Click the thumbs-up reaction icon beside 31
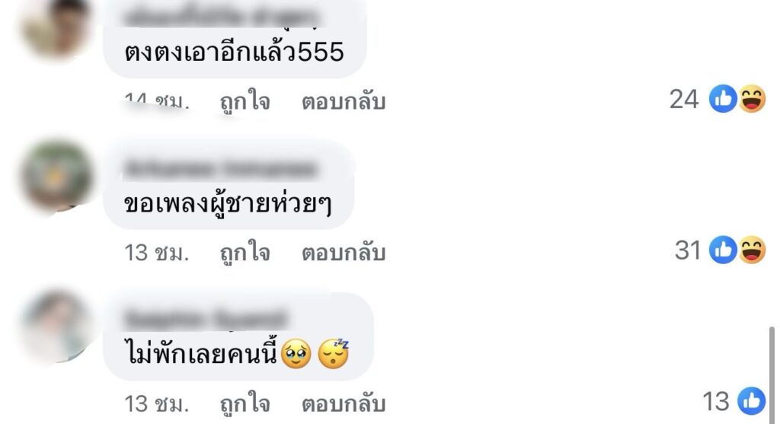The image size is (780, 424). point(723,250)
